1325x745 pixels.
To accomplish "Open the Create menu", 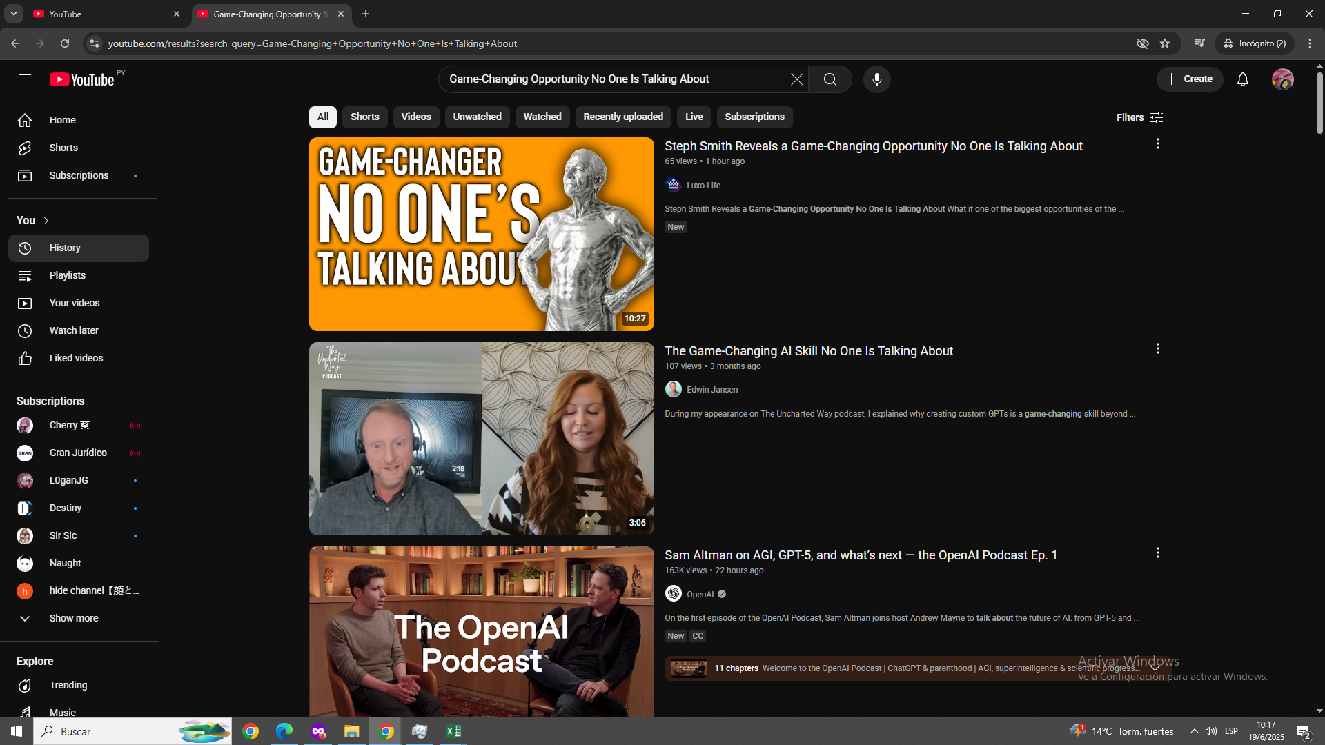I will 1190,79.
